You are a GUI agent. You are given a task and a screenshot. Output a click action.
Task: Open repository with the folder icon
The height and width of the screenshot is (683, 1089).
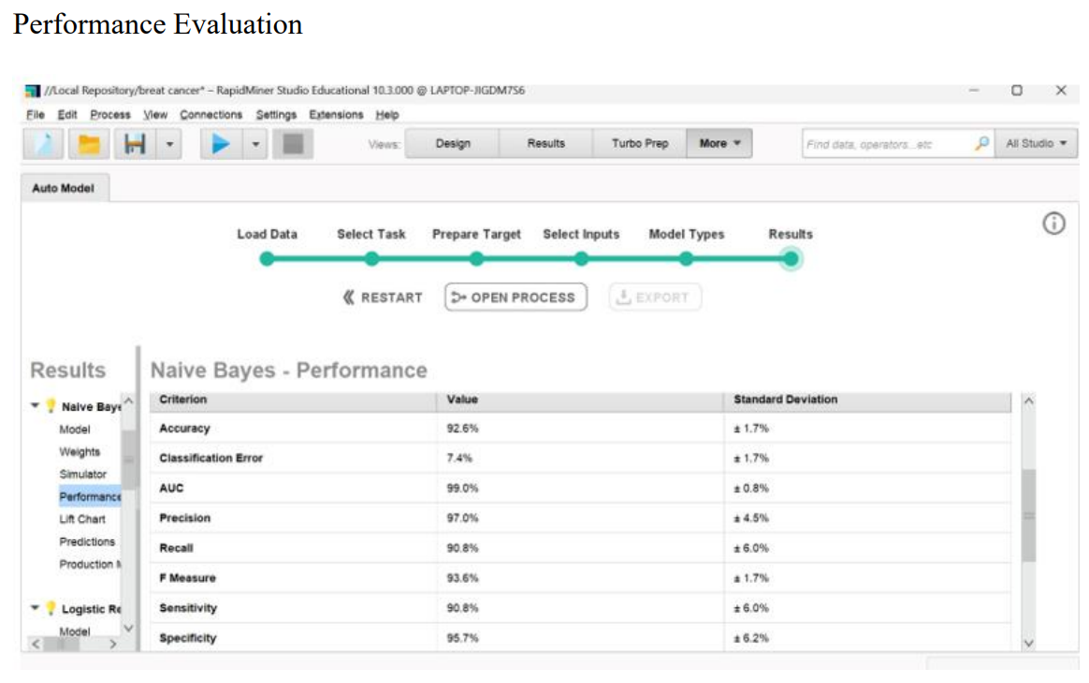pos(91,144)
